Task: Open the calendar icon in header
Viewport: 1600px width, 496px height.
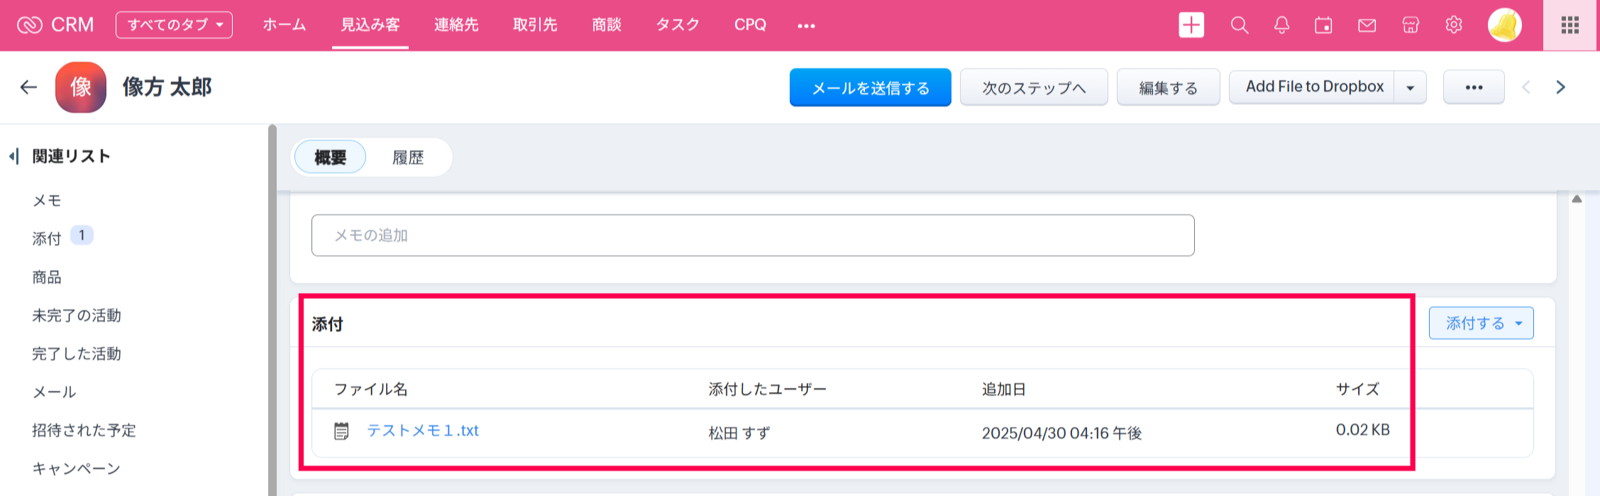Action: [x=1323, y=26]
